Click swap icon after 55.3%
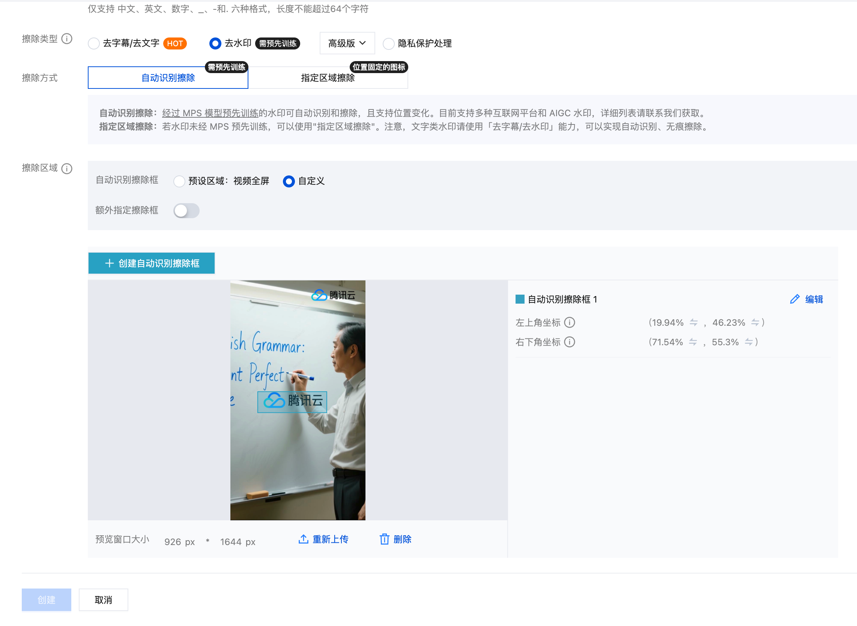The width and height of the screenshot is (857, 626). 749,342
